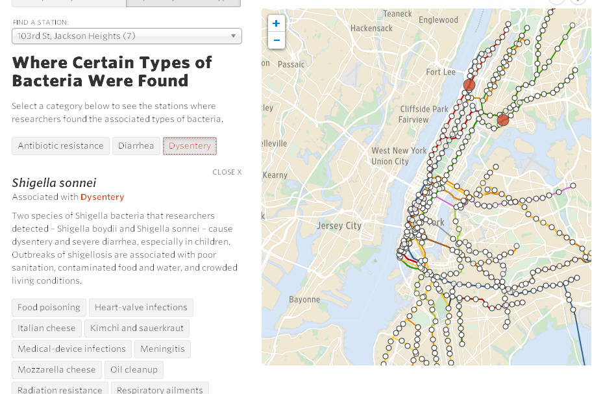
Task: Select the Respiratory ailments category
Action: [160, 388]
